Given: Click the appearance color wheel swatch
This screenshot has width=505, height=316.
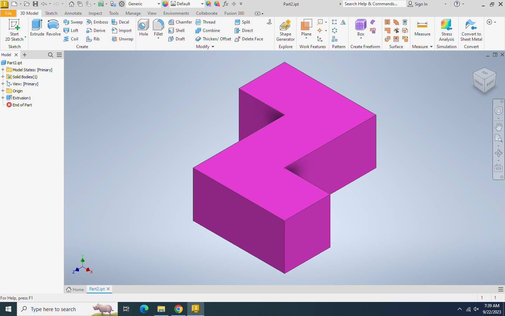Looking at the screenshot, I should [165, 4].
